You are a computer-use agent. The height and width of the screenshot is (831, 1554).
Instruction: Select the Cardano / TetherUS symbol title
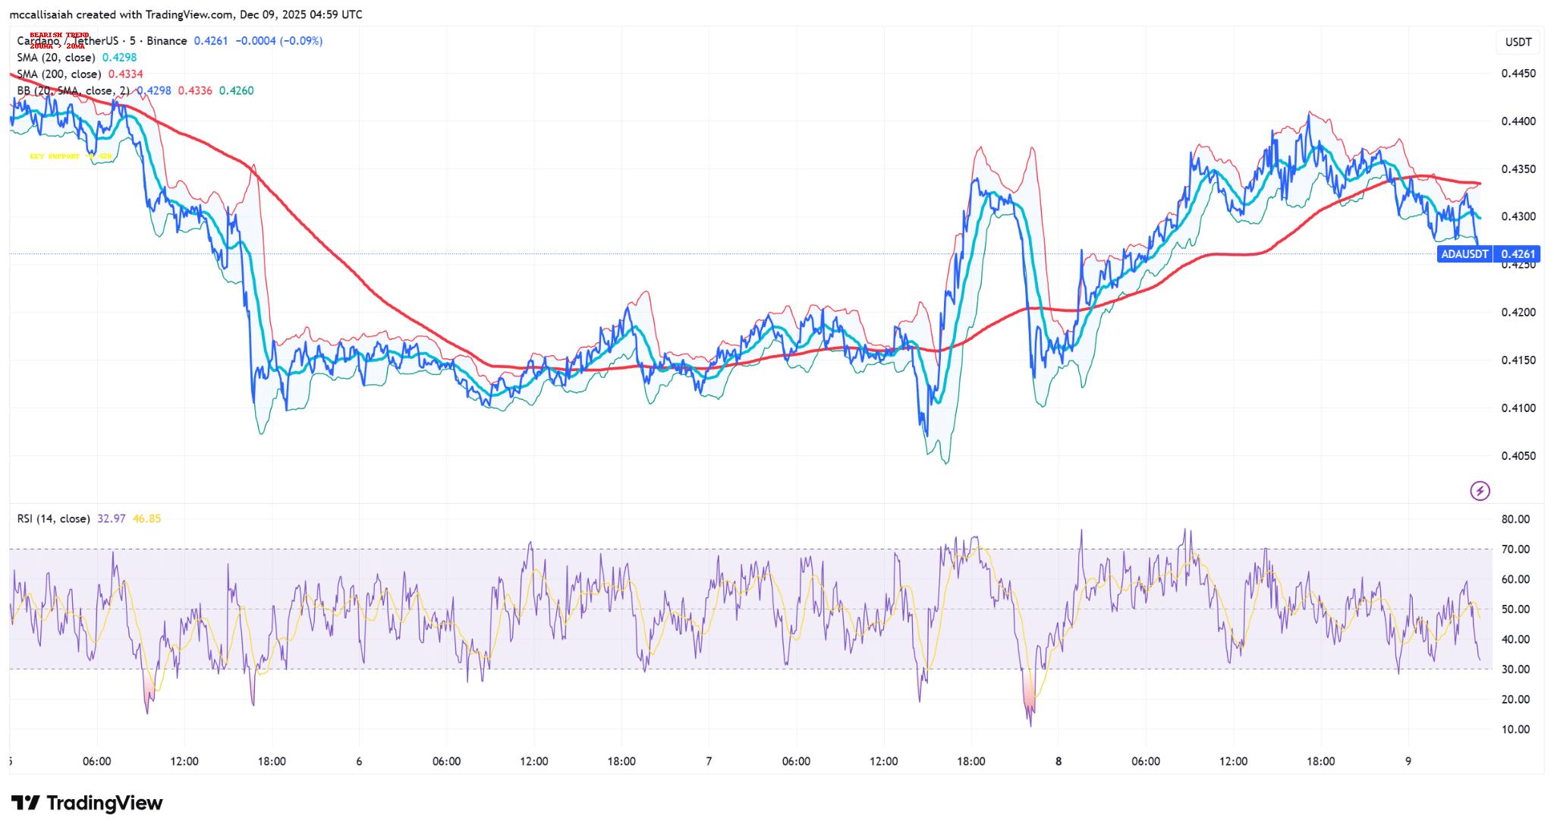click(102, 41)
